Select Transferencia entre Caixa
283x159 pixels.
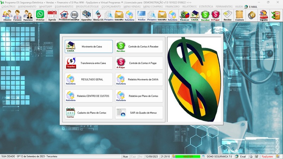89,63
